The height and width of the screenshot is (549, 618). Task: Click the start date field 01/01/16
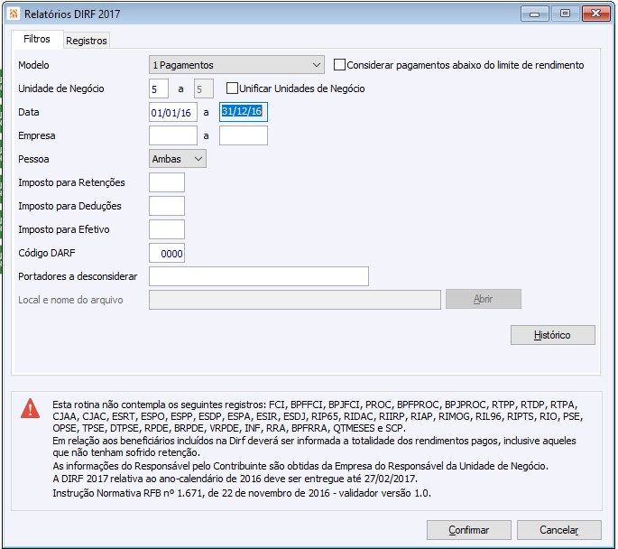[x=173, y=112]
